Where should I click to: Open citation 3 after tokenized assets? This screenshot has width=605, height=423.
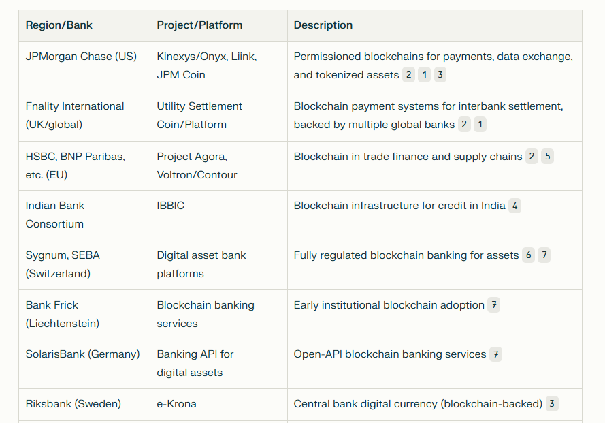click(x=440, y=74)
